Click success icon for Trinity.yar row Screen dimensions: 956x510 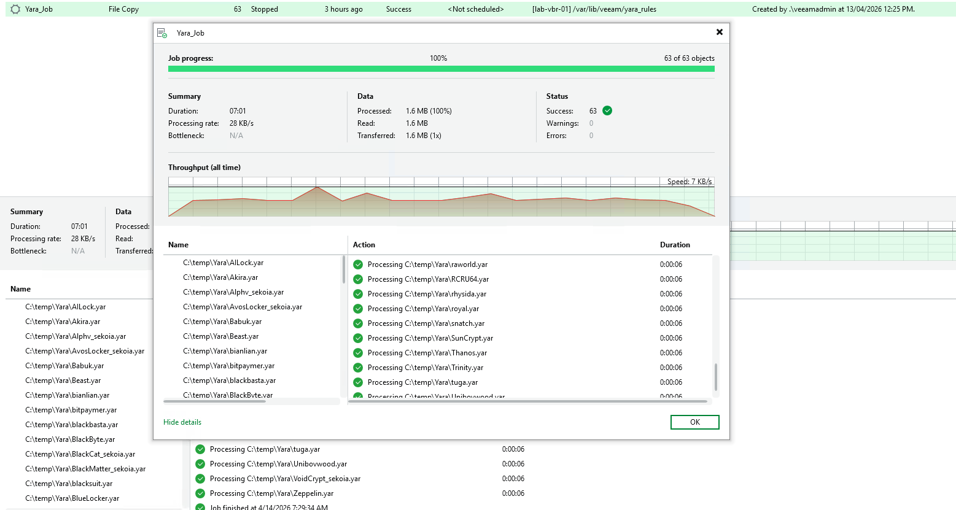(x=358, y=368)
